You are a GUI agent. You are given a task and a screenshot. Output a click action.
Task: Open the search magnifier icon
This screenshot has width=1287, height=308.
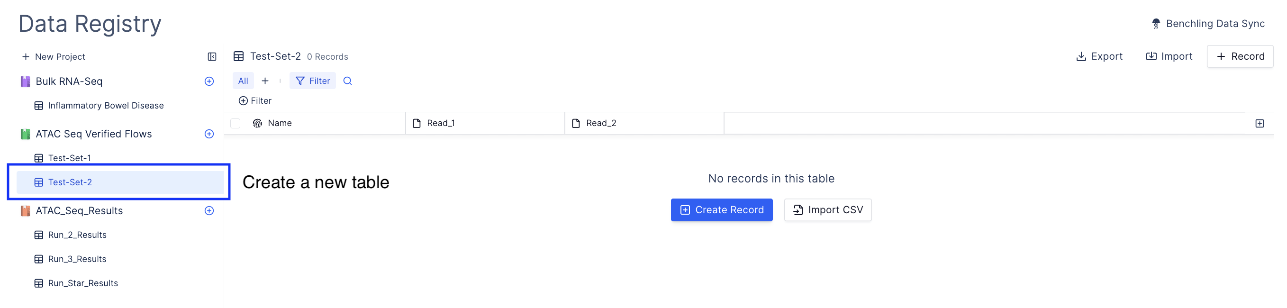[x=348, y=81]
